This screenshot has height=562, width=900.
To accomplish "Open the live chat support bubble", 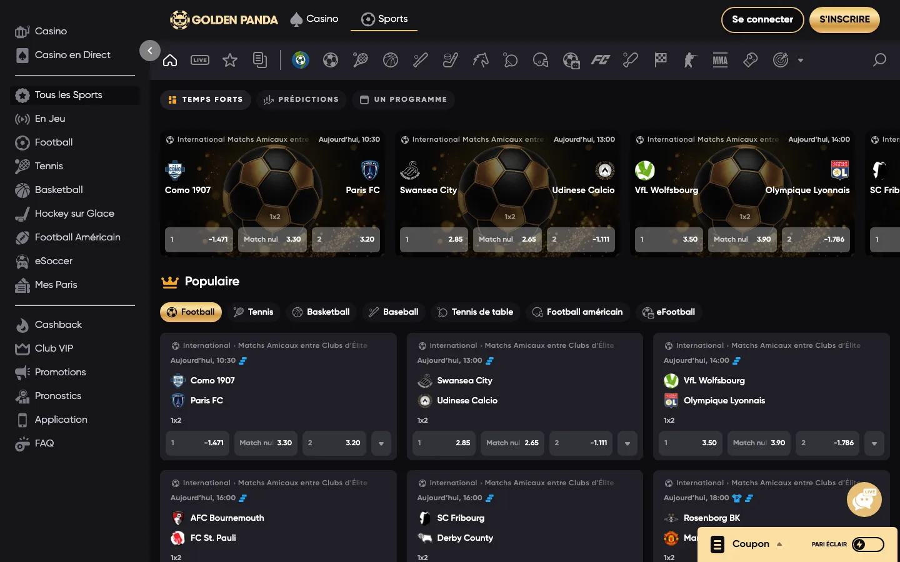I will 864,500.
